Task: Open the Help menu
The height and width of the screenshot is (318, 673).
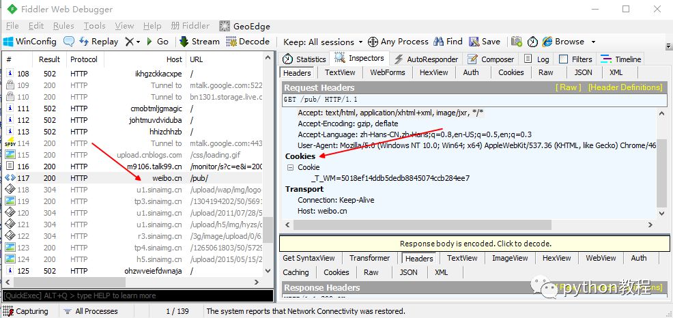Action: pos(152,26)
